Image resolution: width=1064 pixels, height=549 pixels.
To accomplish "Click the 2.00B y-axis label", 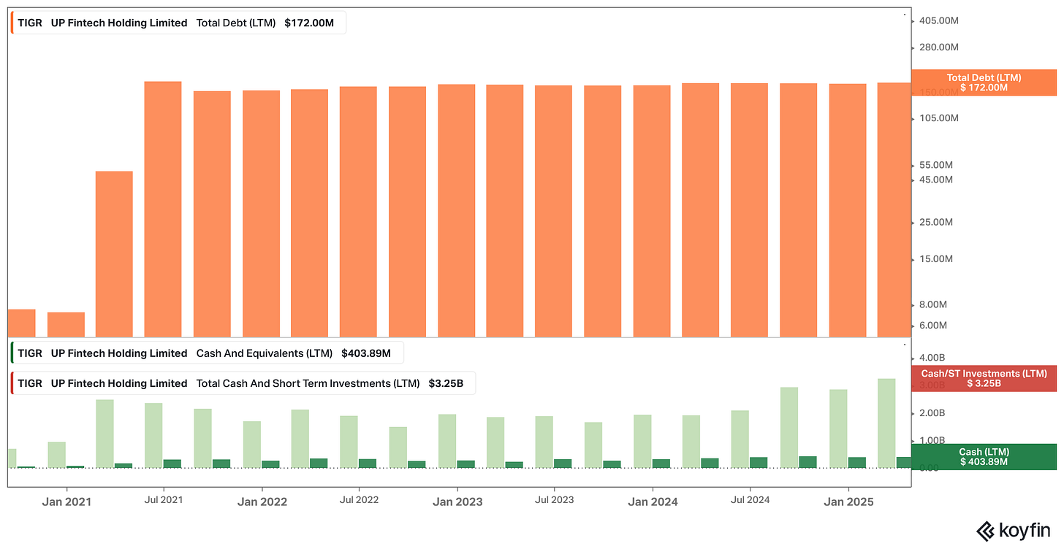I will point(933,413).
